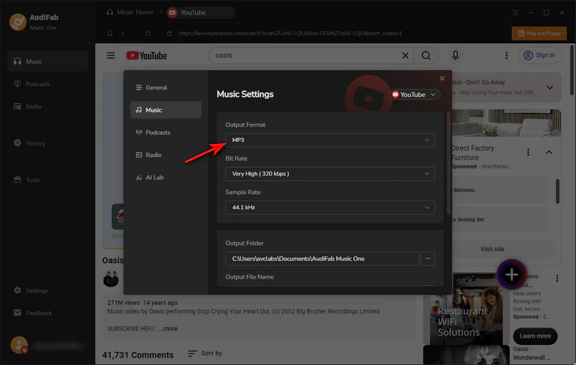Click the purple add plus button

pyautogui.click(x=512, y=274)
